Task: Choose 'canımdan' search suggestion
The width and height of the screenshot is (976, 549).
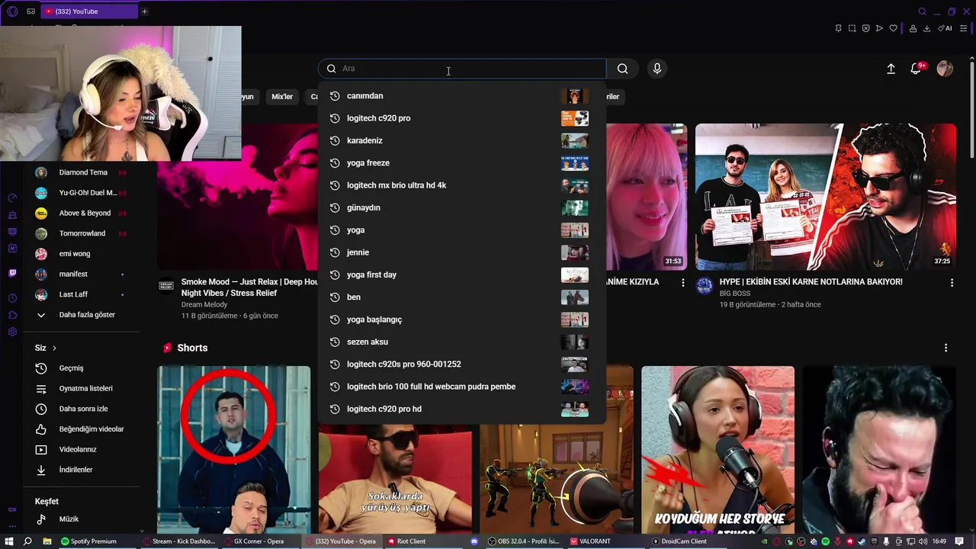Action: (461, 96)
